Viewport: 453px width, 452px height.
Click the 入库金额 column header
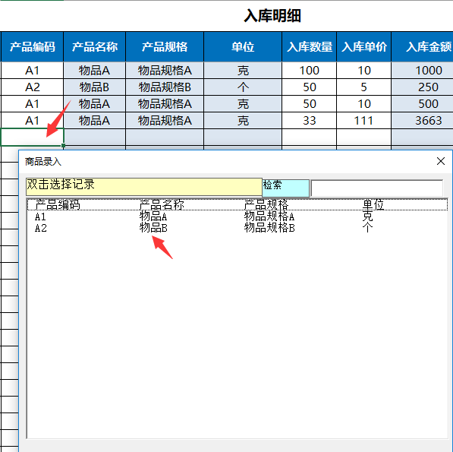[423, 46]
